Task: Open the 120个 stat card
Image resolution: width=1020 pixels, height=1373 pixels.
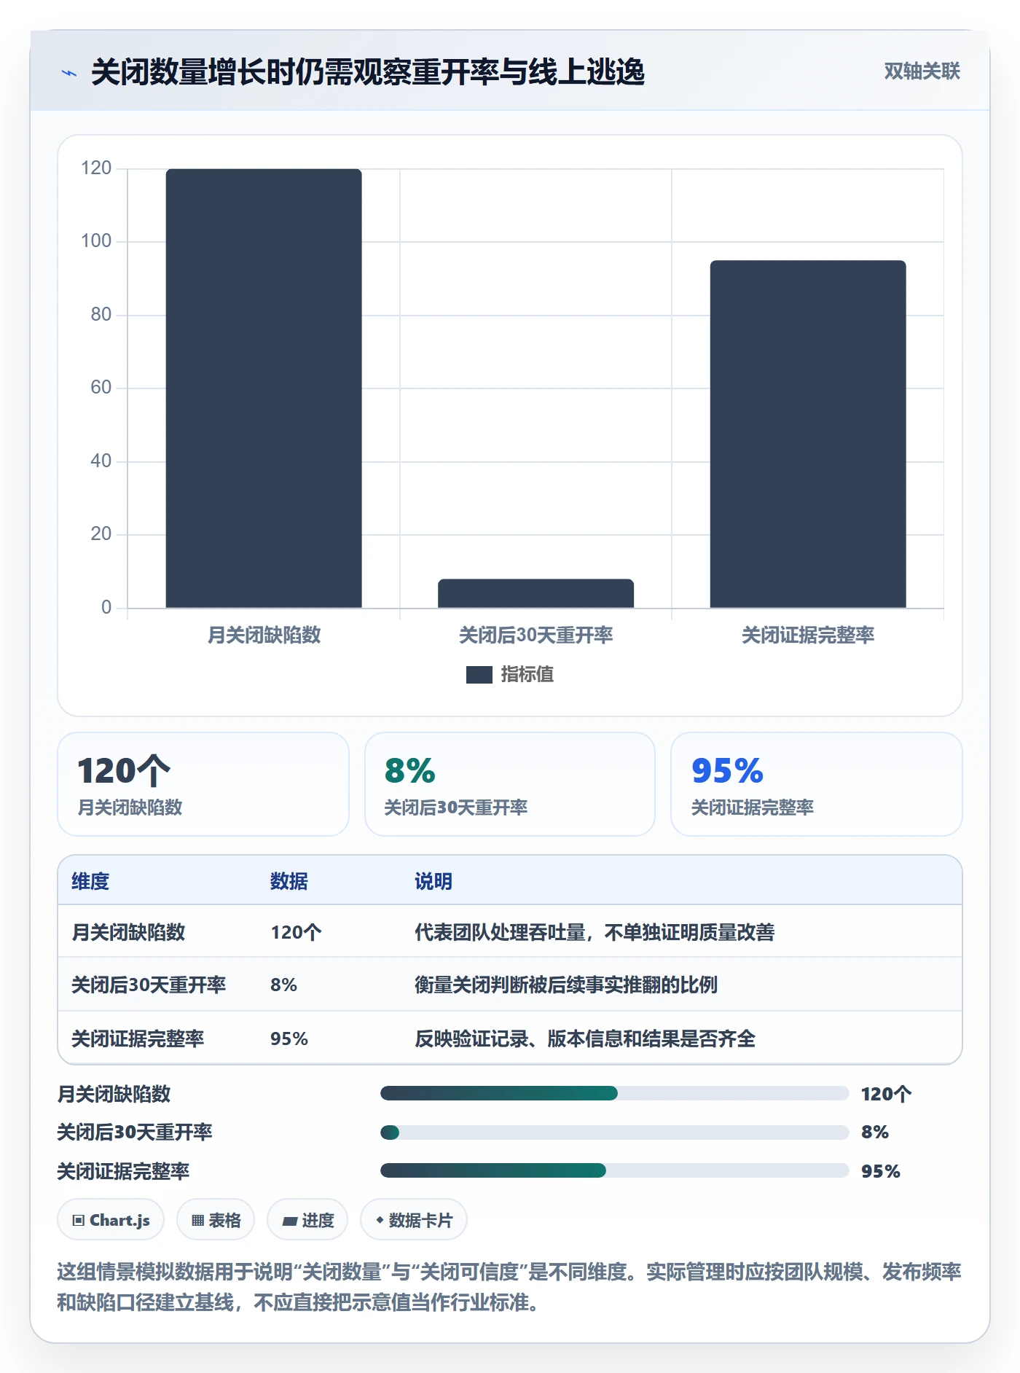Action: pos(203,784)
